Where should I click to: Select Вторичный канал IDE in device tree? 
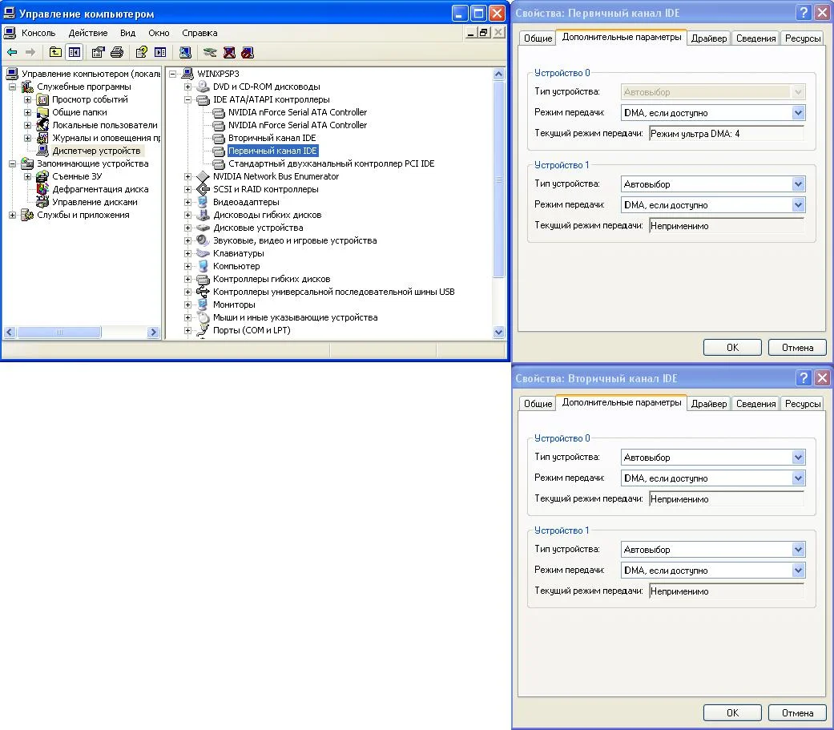(272, 138)
